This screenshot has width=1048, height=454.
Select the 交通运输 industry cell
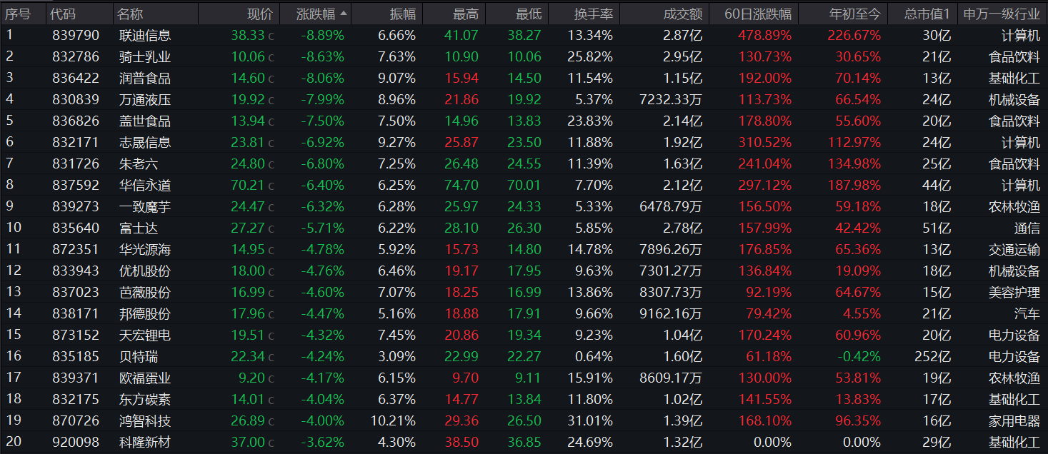[1014, 249]
